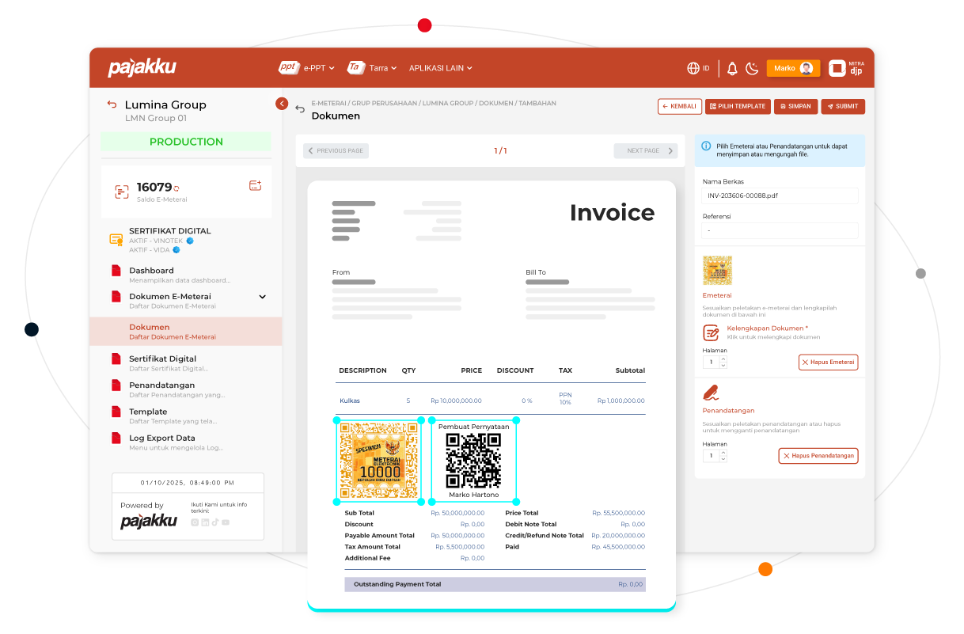Screen dimensions: 964x634
Task: Open notifications bell icon
Action: tap(732, 69)
